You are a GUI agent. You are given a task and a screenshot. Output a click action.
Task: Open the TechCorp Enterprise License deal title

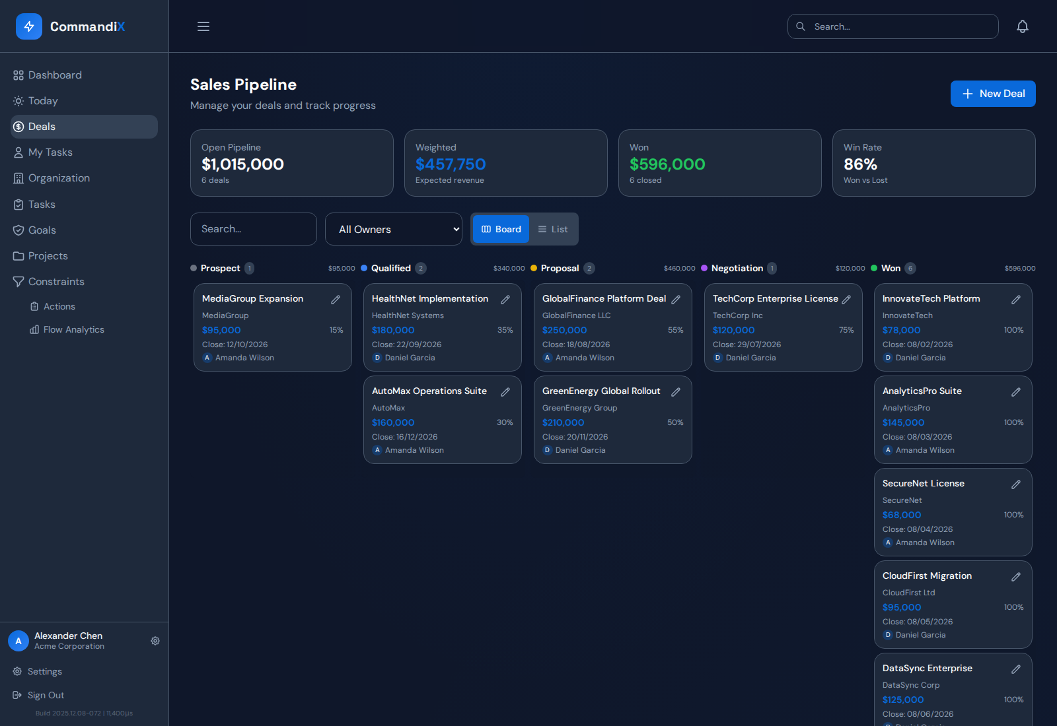pos(776,298)
